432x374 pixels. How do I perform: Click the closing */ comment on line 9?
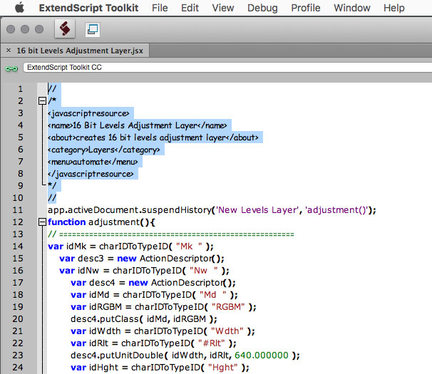click(52, 185)
